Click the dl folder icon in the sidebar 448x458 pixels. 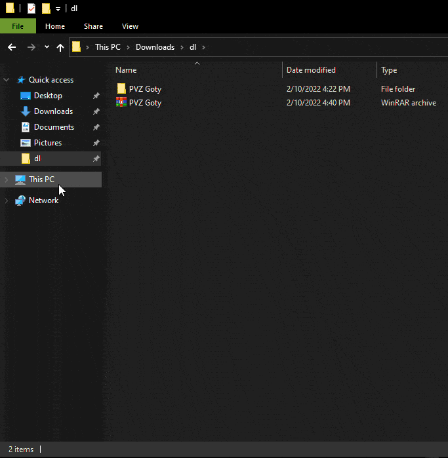26,159
